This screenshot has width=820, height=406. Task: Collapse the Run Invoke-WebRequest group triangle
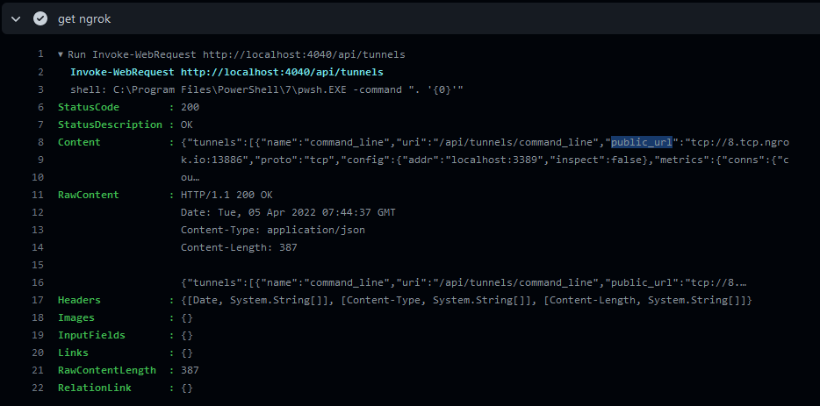point(61,54)
